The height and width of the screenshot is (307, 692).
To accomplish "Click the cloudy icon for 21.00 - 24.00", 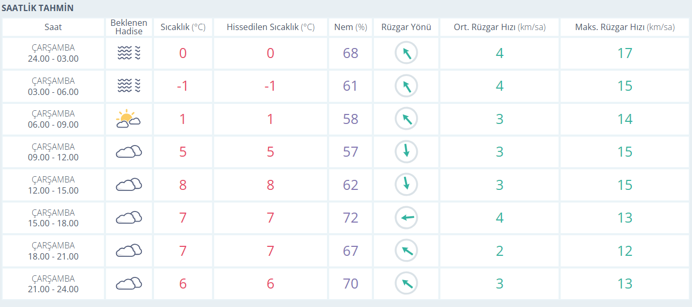I will point(129,283).
